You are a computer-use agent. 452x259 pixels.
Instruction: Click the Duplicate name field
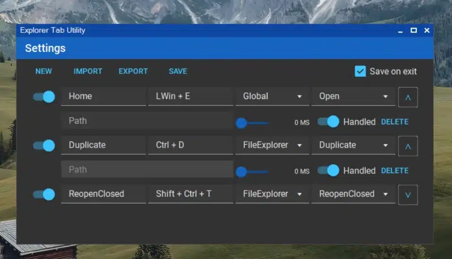[104, 145]
